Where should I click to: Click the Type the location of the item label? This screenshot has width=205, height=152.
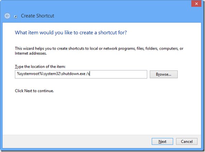click(x=40, y=66)
